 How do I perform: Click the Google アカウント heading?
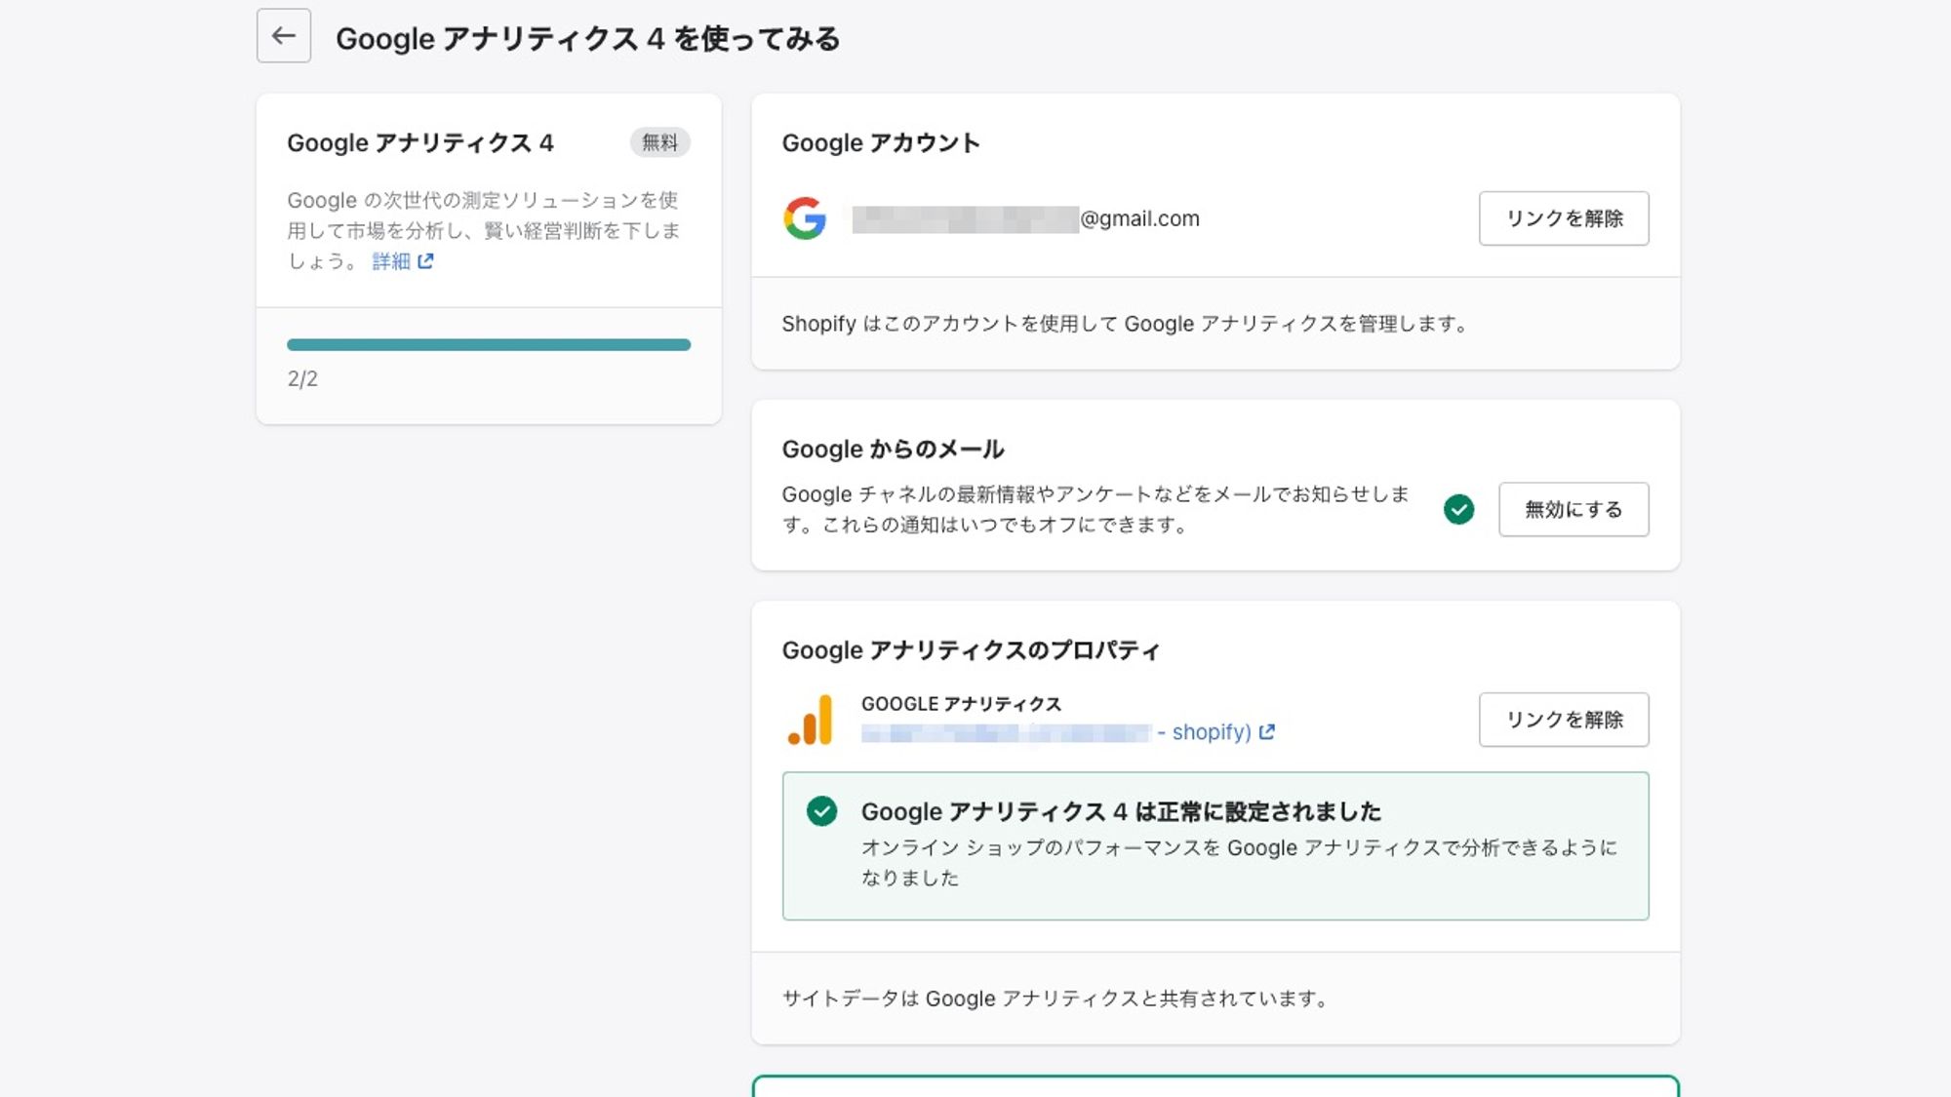[881, 143]
